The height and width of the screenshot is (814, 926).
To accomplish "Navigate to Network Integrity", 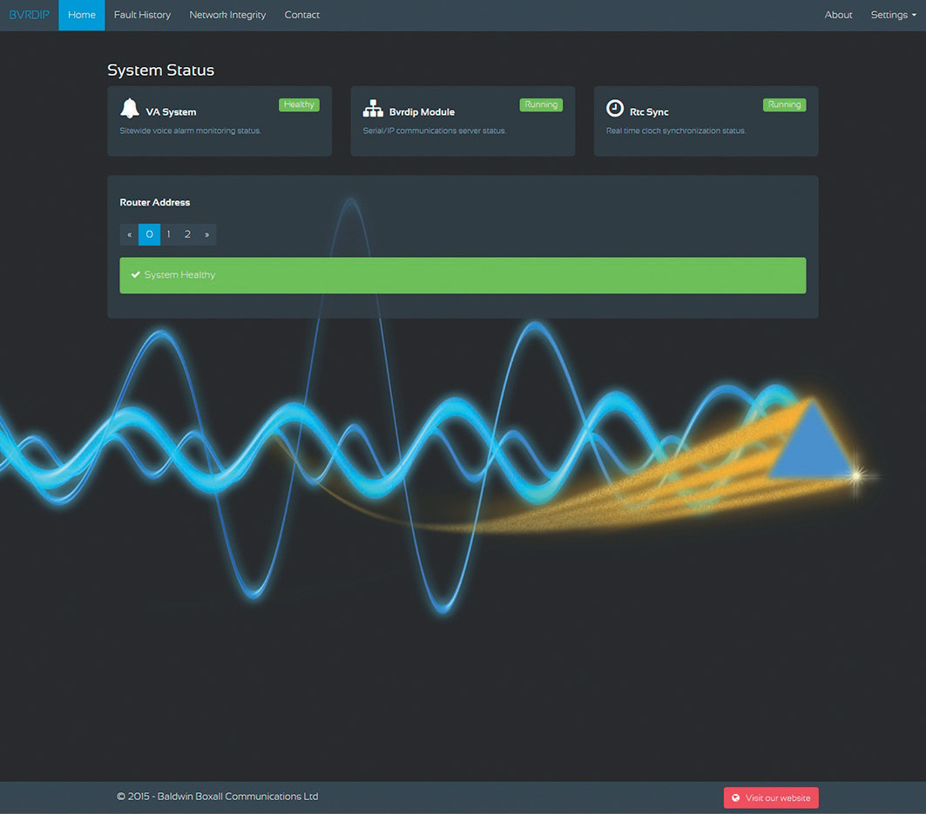I will click(227, 15).
